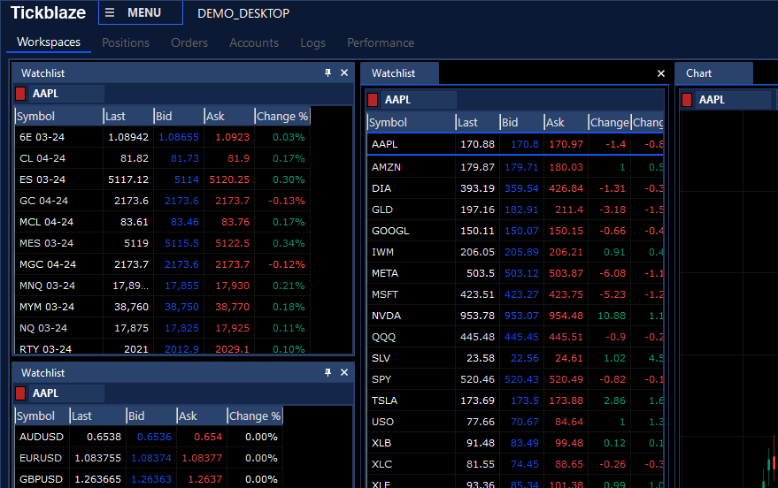
Task: Sort futures Watchlist by Change % header
Action: (x=281, y=116)
